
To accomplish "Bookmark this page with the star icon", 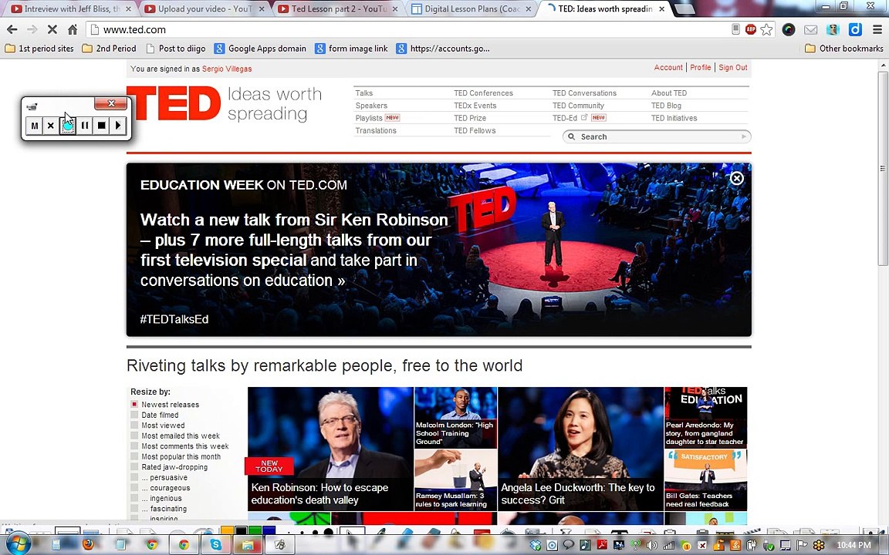I will pos(766,29).
